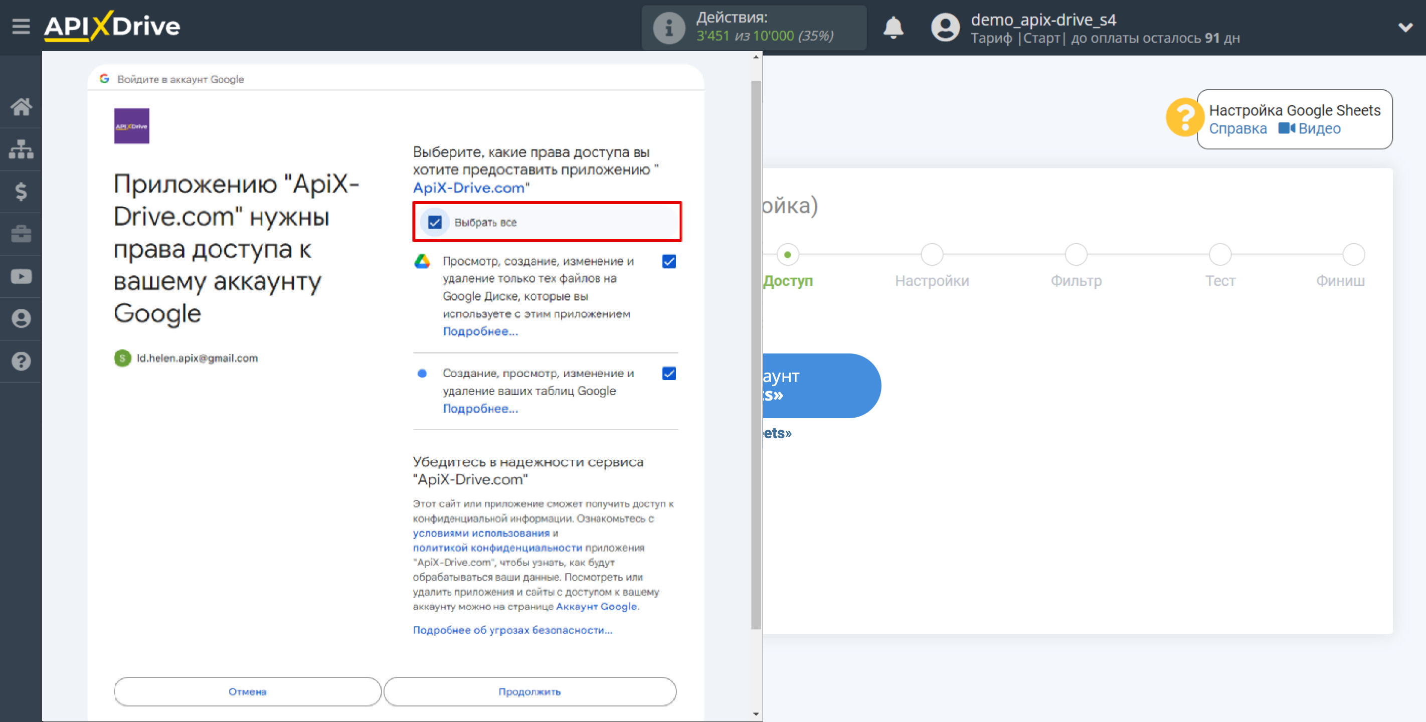Click the user avatar icon
This screenshot has width=1426, height=722.
pos(945,27)
